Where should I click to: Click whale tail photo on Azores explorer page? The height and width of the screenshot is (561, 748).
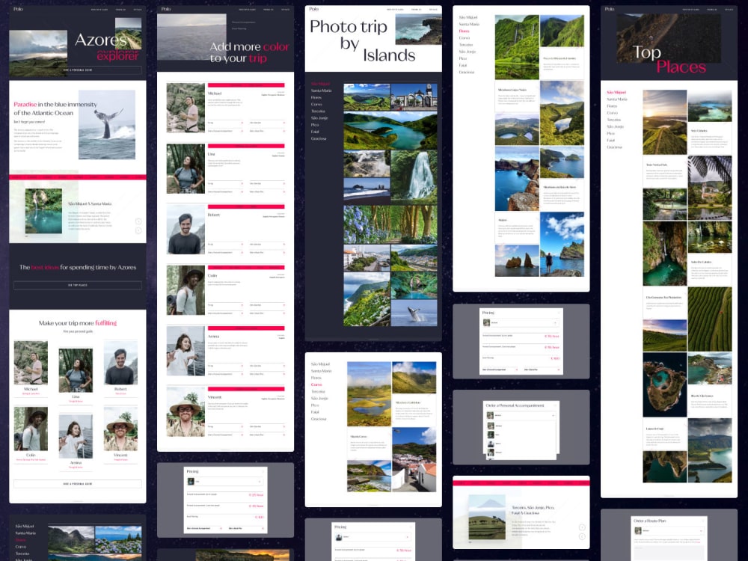[x=107, y=124]
